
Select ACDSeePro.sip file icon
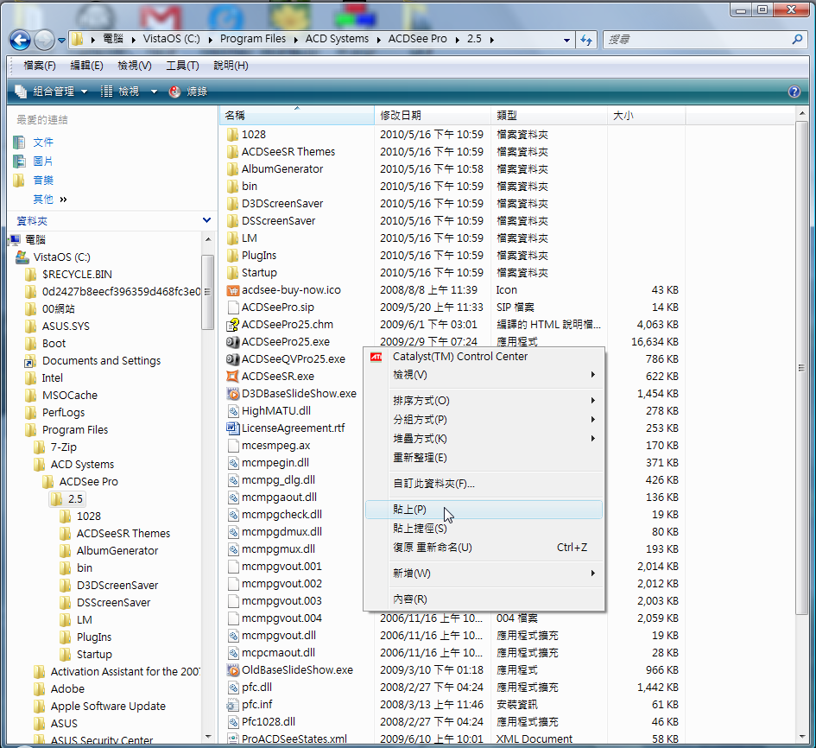coord(232,307)
